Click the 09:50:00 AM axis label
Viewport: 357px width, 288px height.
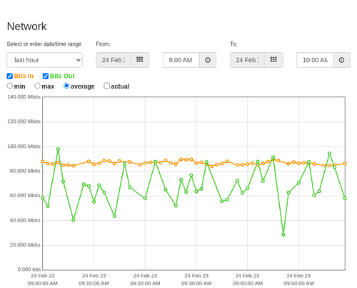[298, 284]
